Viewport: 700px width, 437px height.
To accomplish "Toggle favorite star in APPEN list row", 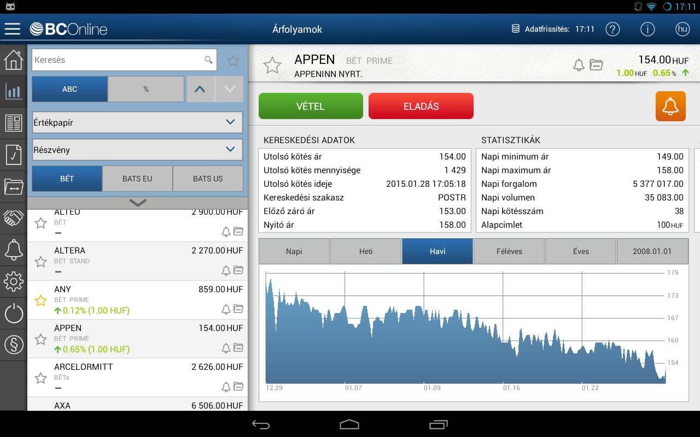I will coord(40,339).
